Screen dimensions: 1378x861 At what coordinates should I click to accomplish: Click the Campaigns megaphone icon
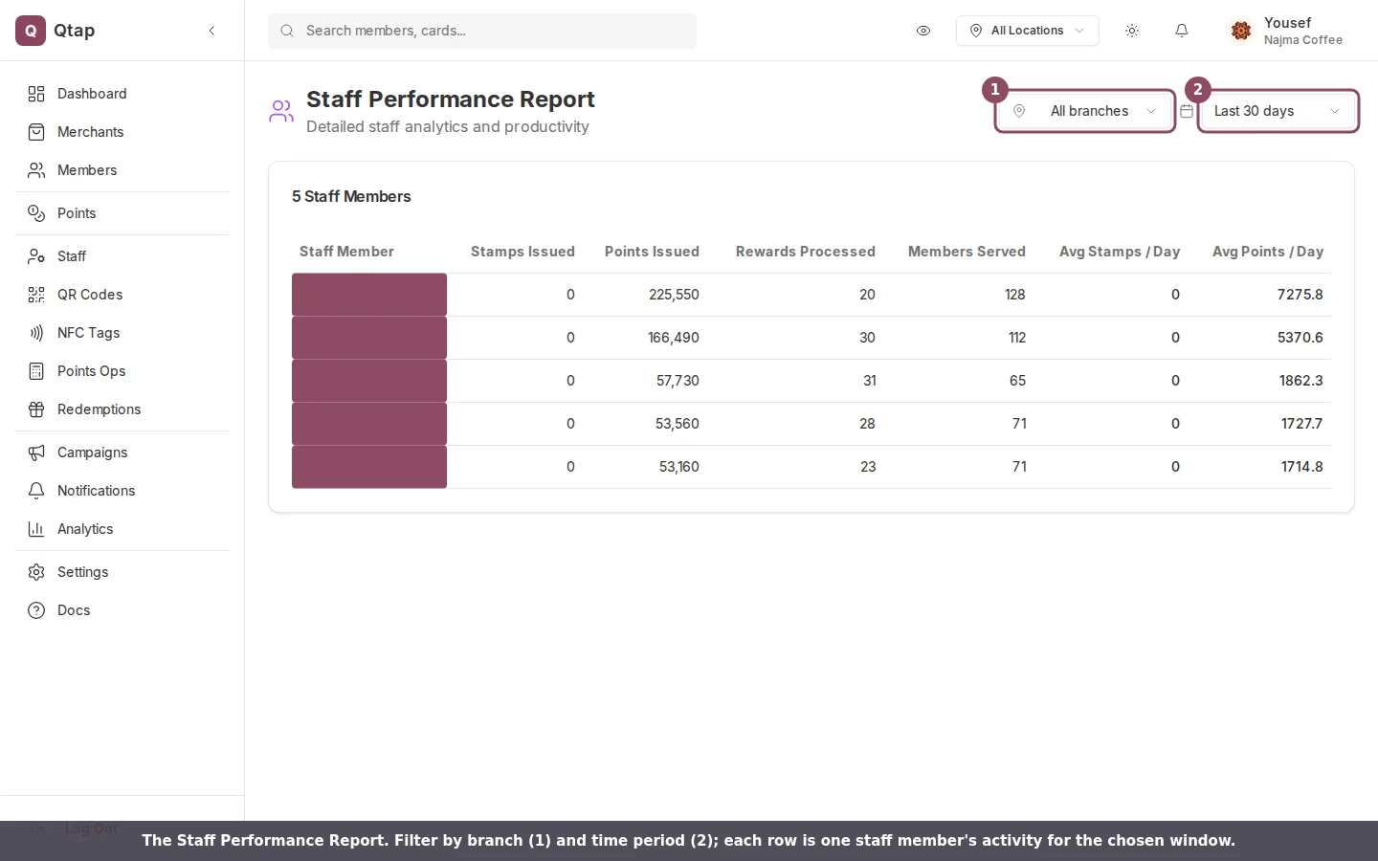tap(36, 453)
